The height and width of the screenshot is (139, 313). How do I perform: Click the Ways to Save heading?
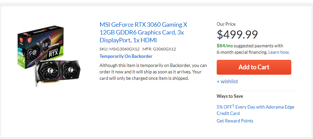(230, 96)
